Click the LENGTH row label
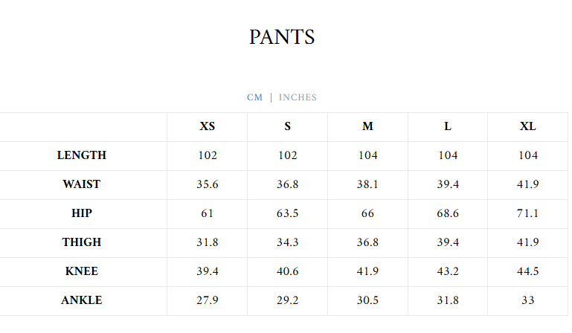The height and width of the screenshot is (333, 572). coord(82,155)
